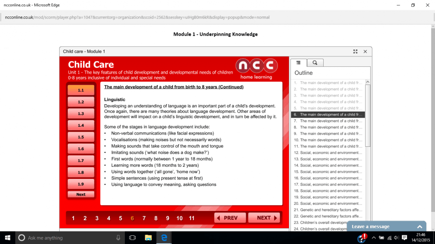
Task: Click the volume speaker tray icon
Action: coord(396,238)
